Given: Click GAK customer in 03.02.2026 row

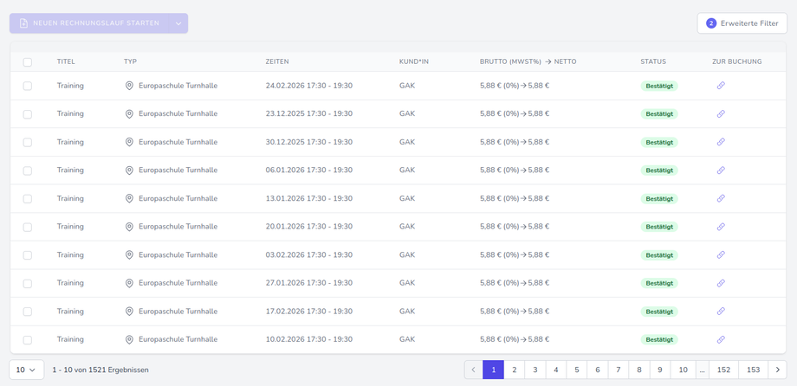Looking at the screenshot, I should coord(407,255).
